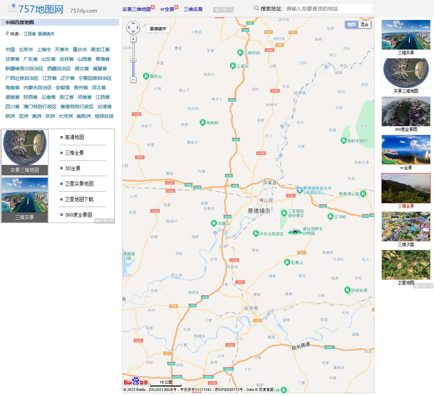Open the 地球在线 link

point(104,116)
